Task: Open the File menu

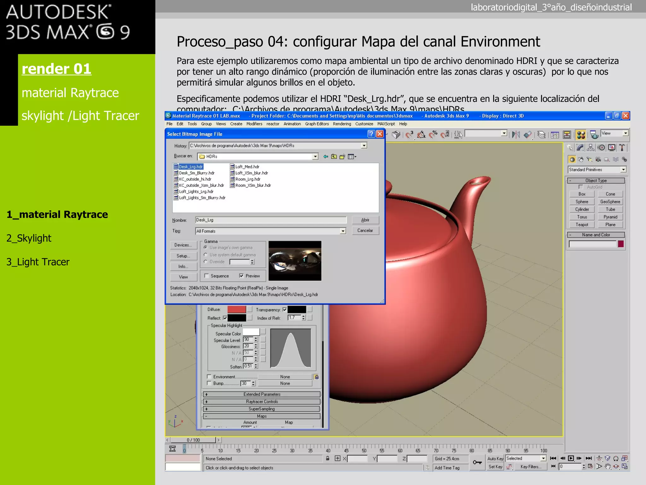Action: (x=169, y=124)
